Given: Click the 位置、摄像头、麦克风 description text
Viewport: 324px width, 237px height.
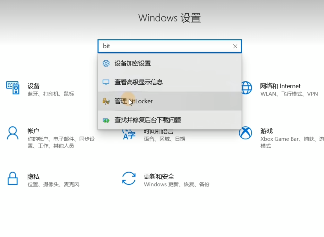Looking at the screenshot, I should click(x=53, y=184).
